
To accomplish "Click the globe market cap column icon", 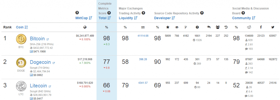I will 85,27.
